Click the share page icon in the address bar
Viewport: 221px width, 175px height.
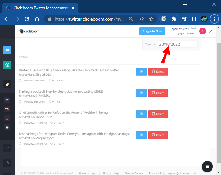141,19
